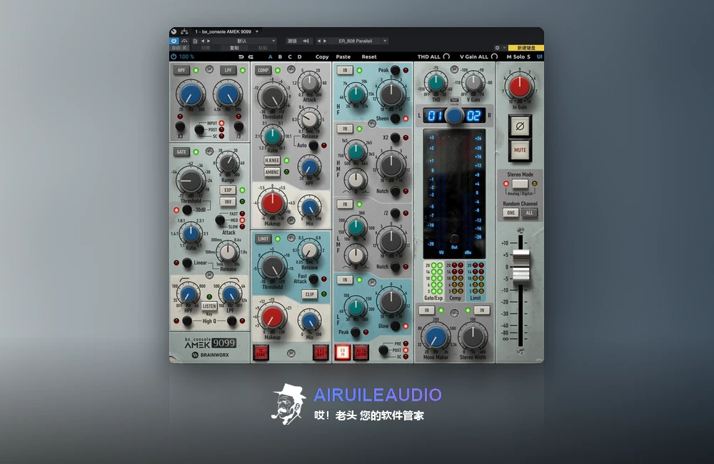This screenshot has width=714, height=464.
Task: Click the V Gain ALL knob icon
Action: coord(495,56)
